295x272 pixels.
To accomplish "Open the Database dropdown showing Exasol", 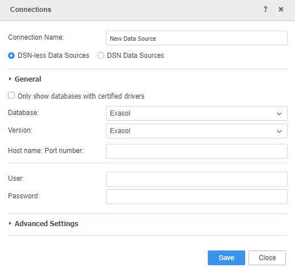I will tap(196, 113).
